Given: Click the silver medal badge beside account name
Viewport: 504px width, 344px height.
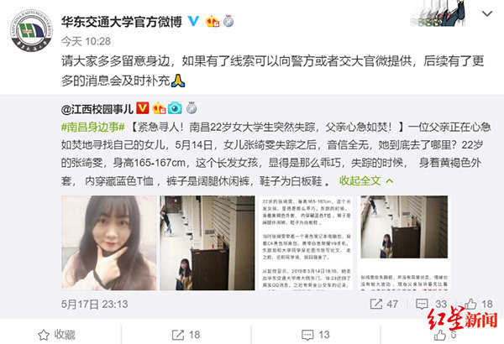Looking at the screenshot, I should coord(228,21).
